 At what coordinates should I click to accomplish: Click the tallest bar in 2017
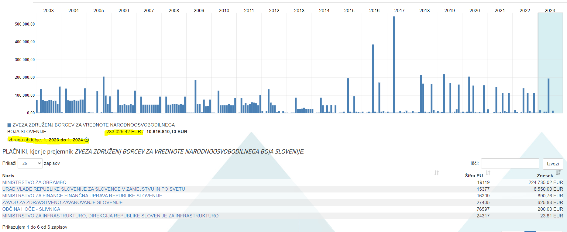coord(394,64)
